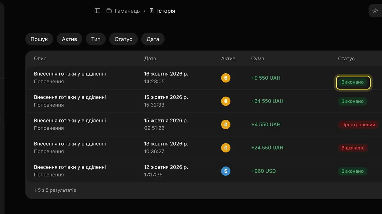Toggle the sidebar panel icon
Image resolution: width=382 pixels, height=214 pixels.
click(97, 11)
